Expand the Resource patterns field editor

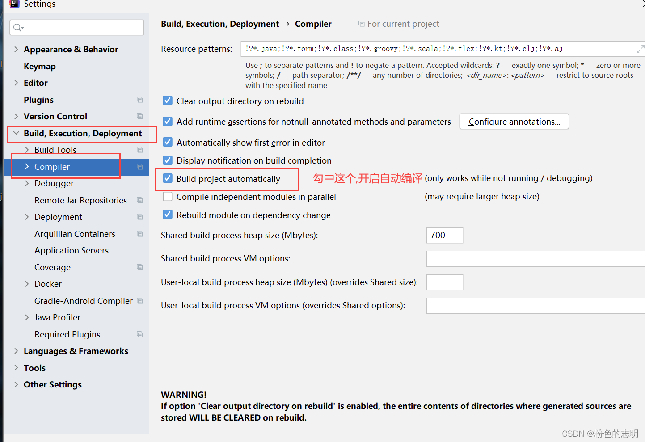point(640,49)
